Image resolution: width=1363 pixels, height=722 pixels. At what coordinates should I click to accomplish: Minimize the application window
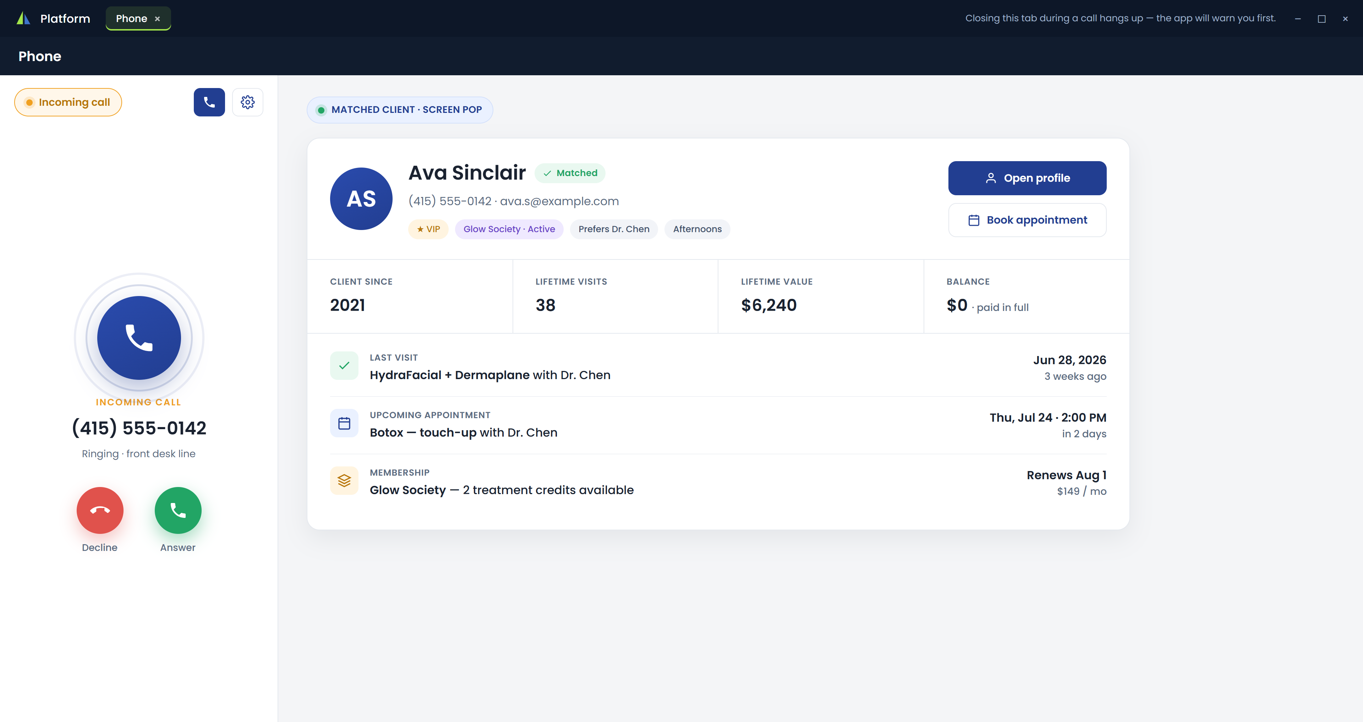1298,19
